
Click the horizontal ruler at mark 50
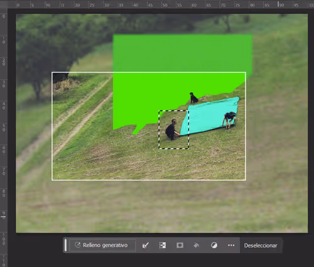coord(165,5)
